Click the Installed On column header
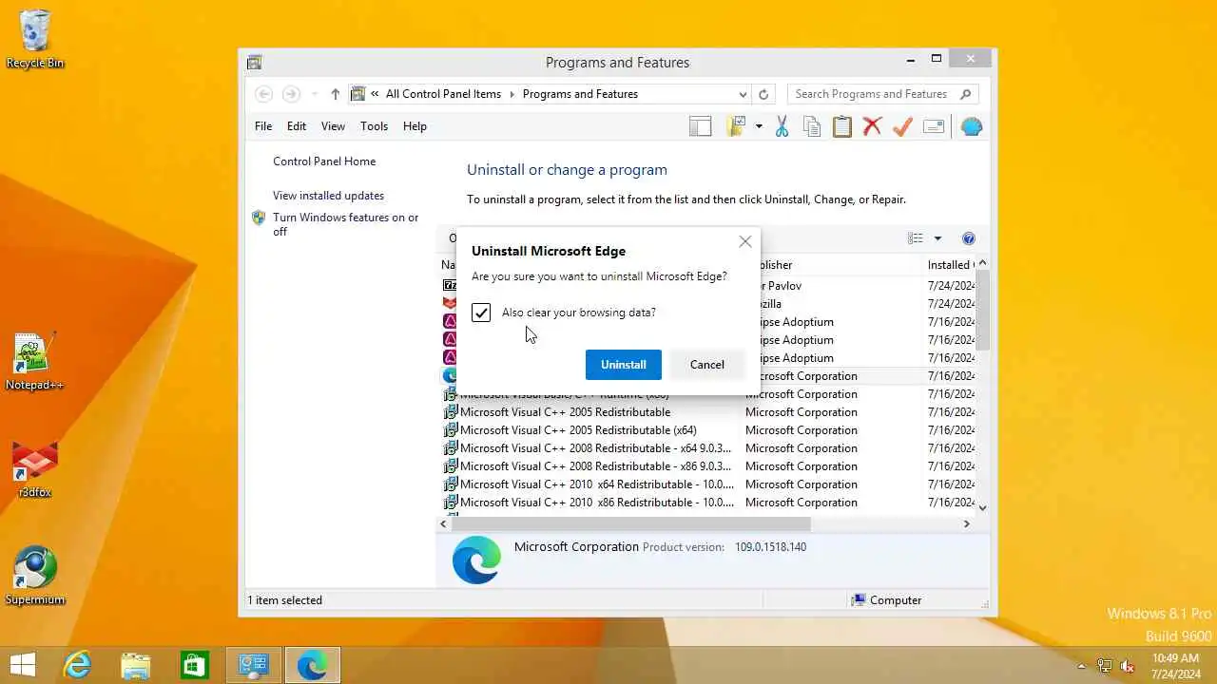1217x684 pixels. point(950,265)
